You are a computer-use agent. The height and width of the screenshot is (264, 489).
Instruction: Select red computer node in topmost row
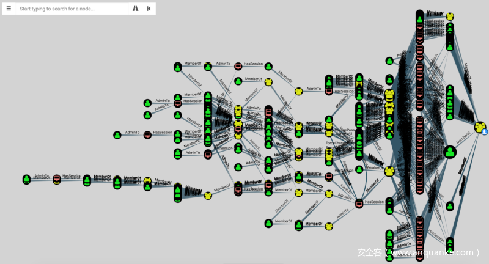point(238,66)
